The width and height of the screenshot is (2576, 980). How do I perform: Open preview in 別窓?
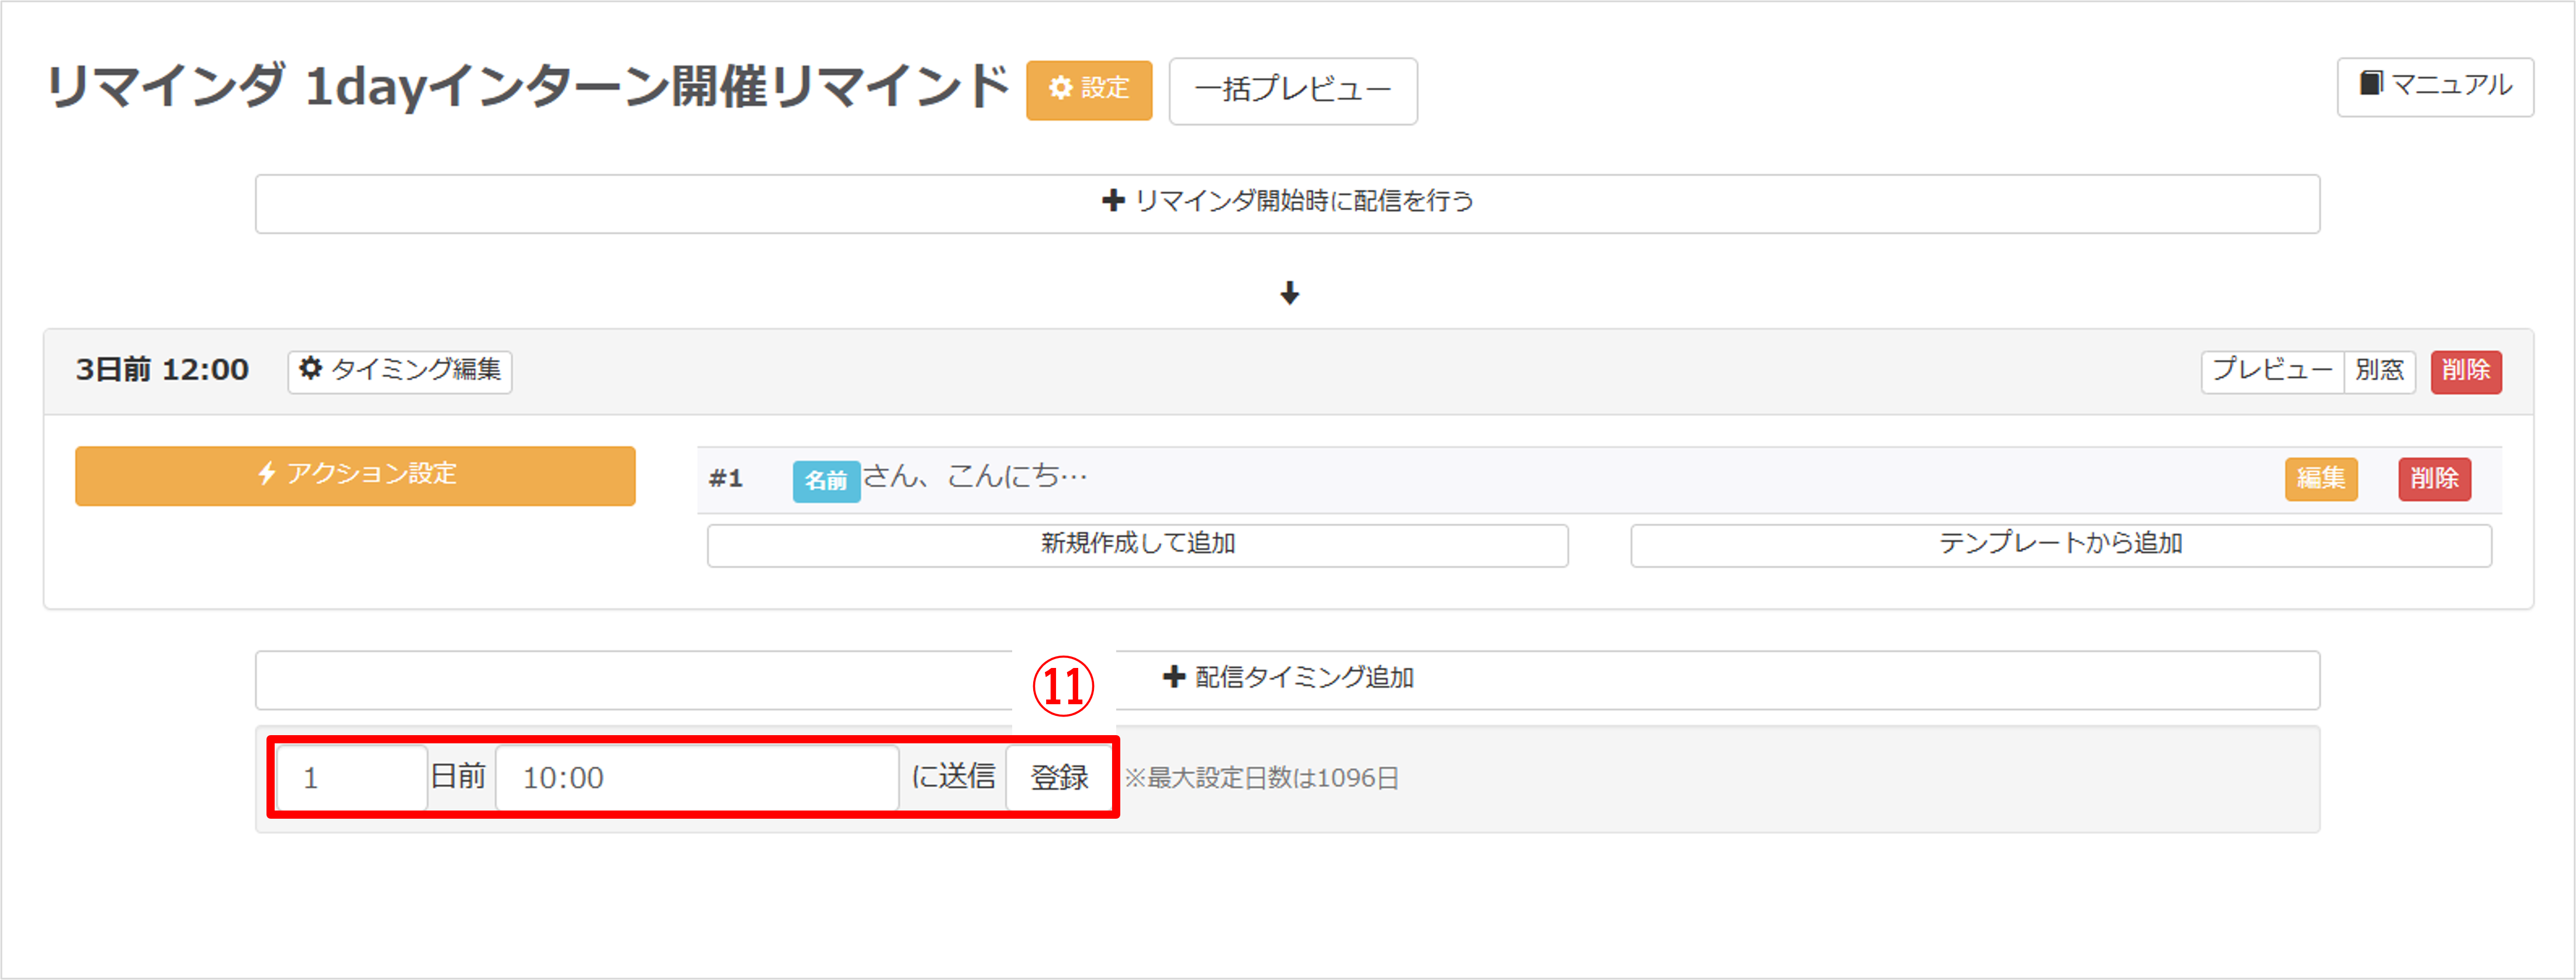2379,371
